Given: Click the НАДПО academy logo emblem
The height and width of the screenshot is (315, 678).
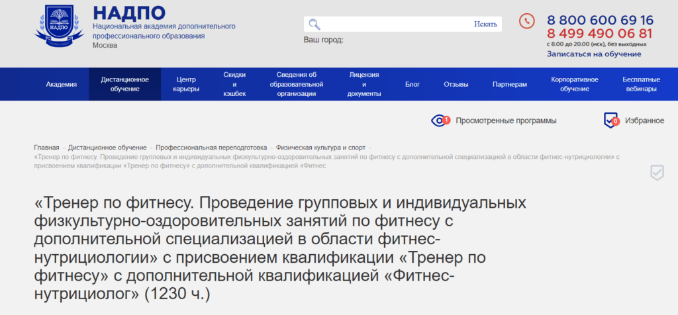Looking at the screenshot, I should click(60, 27).
